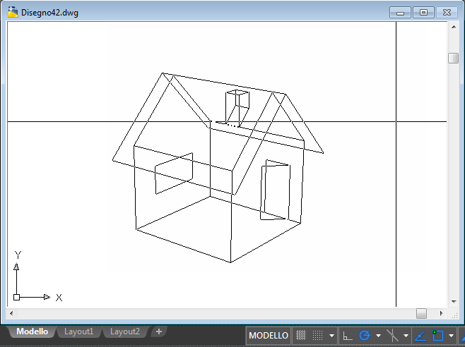Click the vertical scrollbar down arrow
The width and height of the screenshot is (465, 347).
pos(454,302)
